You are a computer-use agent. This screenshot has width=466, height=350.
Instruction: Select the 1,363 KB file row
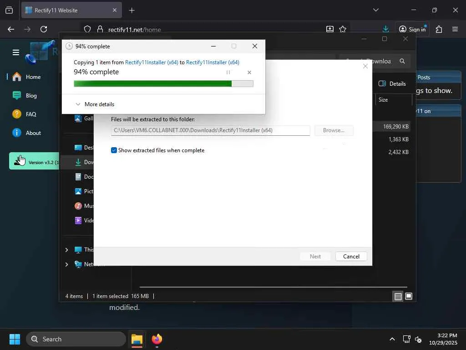(x=399, y=139)
